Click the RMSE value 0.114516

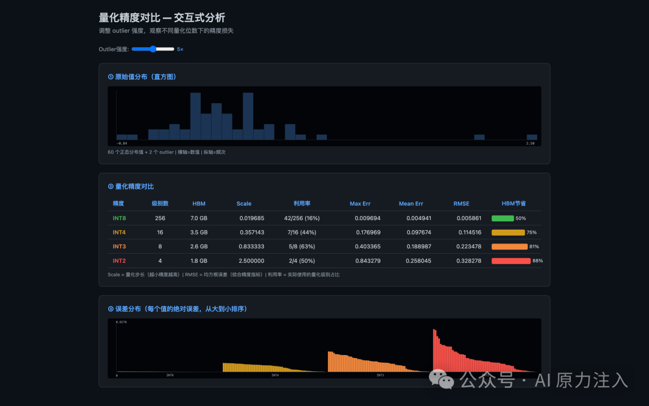470,233
